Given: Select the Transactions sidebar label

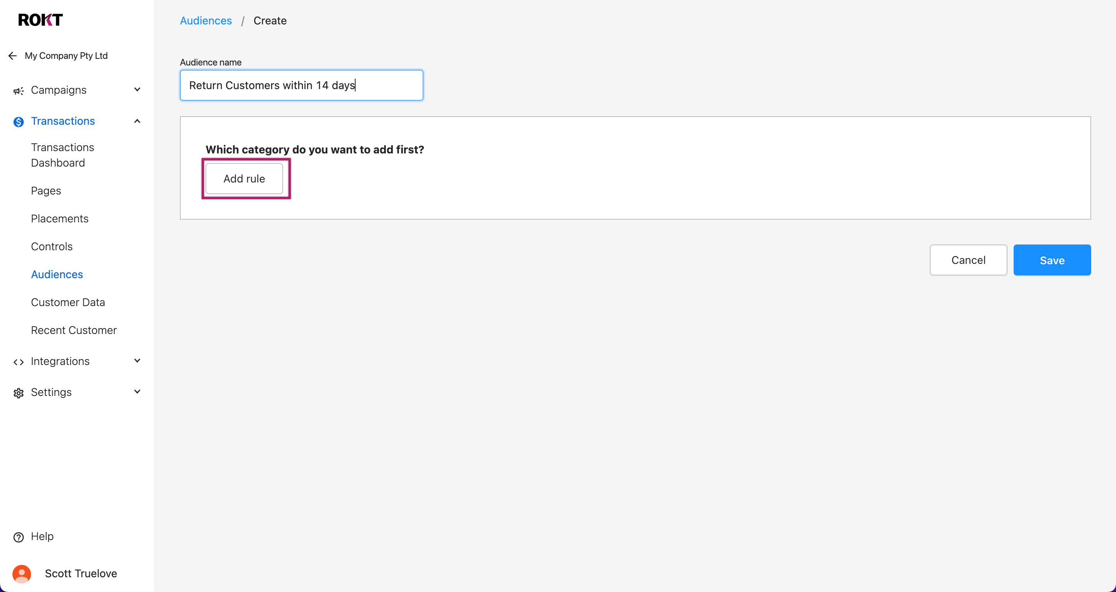Looking at the screenshot, I should 63,121.
